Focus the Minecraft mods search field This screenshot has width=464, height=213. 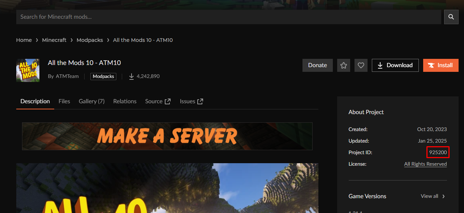click(x=228, y=17)
